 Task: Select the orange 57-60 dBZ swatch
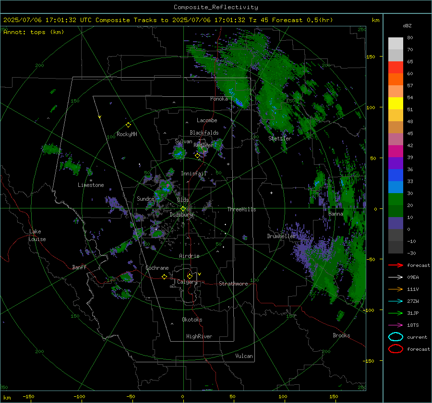pyautogui.click(x=396, y=80)
